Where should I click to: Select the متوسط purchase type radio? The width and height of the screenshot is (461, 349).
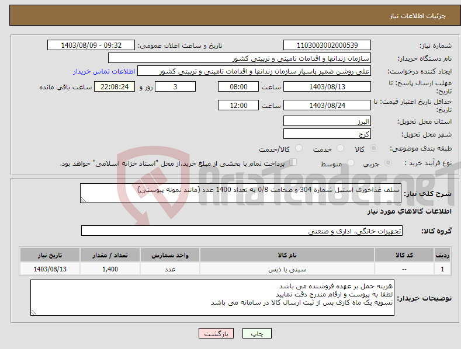351,163
